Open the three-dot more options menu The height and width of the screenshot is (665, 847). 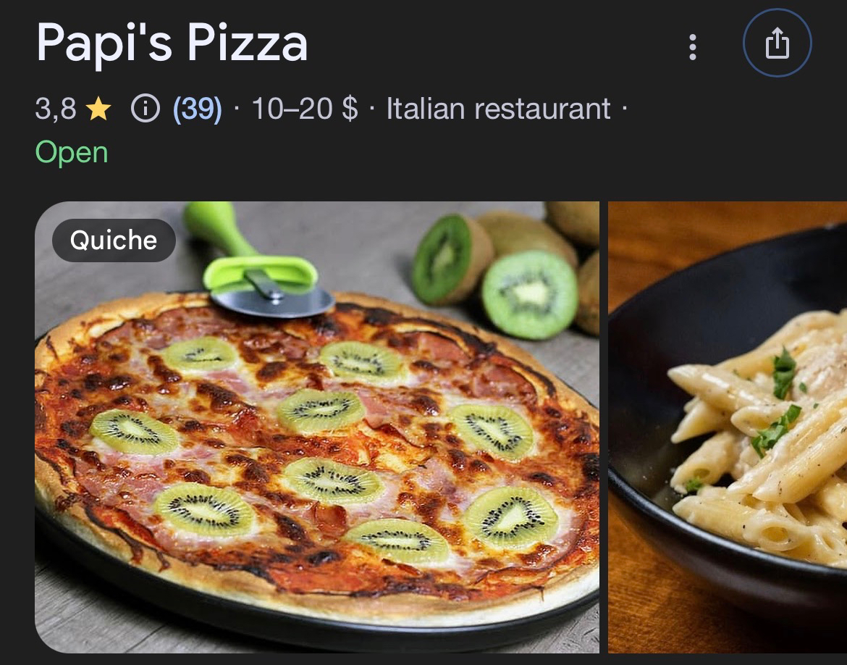(693, 47)
